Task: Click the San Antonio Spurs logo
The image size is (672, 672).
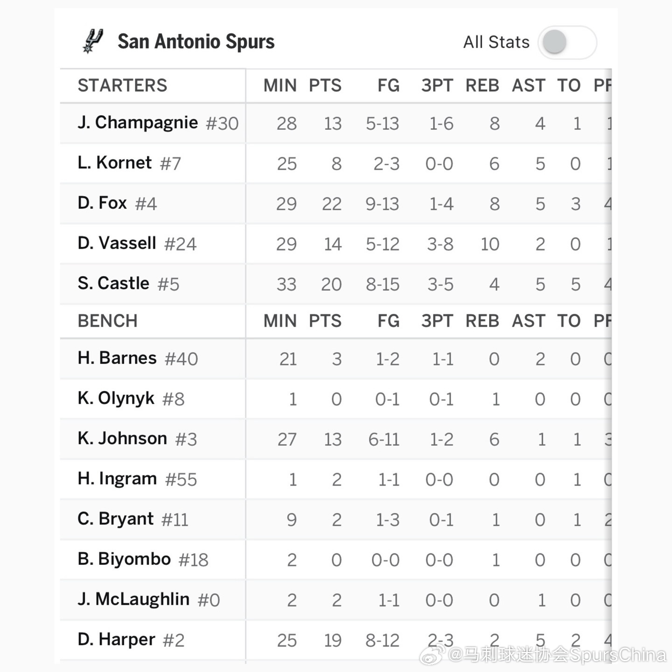Action: point(93,41)
